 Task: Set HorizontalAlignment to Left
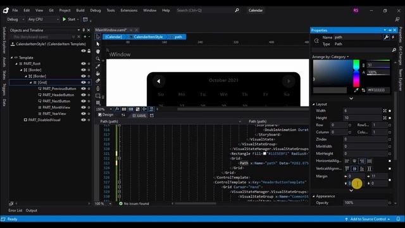click(x=347, y=161)
